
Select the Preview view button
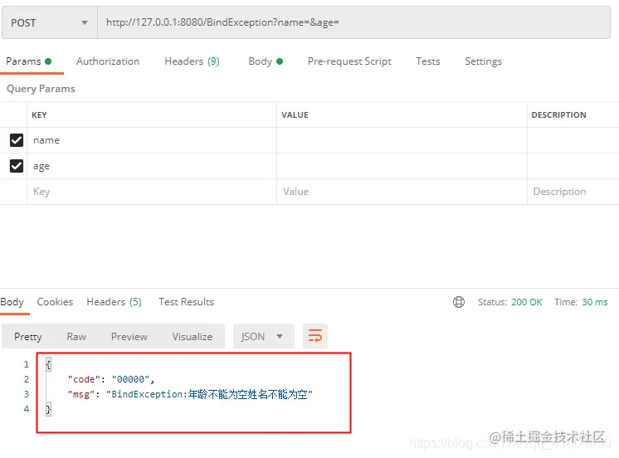pyautogui.click(x=129, y=336)
